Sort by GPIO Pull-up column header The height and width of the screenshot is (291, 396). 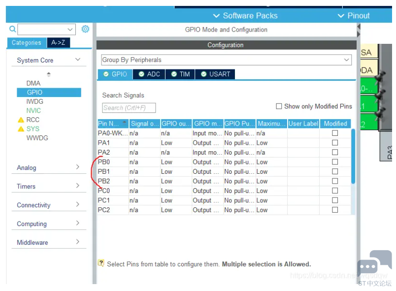[x=240, y=124]
